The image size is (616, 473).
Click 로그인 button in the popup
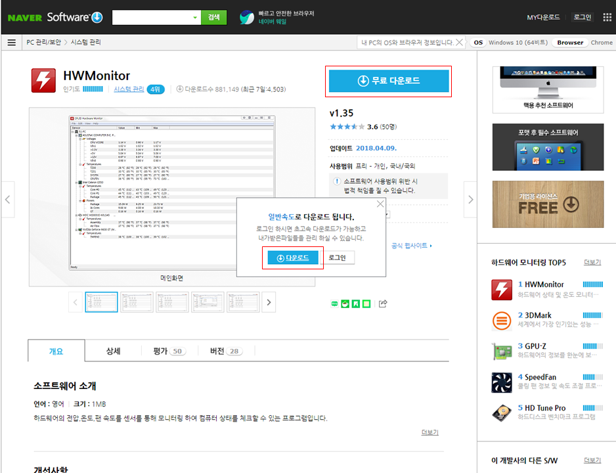click(x=337, y=258)
